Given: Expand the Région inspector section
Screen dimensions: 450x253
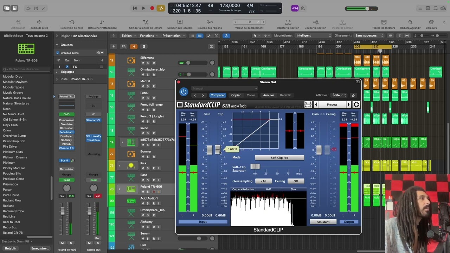Looking at the screenshot, I should pyautogui.click(x=57, y=36).
